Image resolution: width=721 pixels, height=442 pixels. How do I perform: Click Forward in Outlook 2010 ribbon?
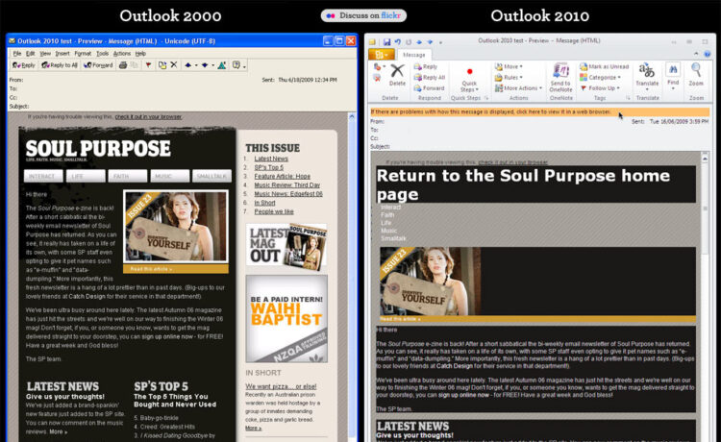429,87
